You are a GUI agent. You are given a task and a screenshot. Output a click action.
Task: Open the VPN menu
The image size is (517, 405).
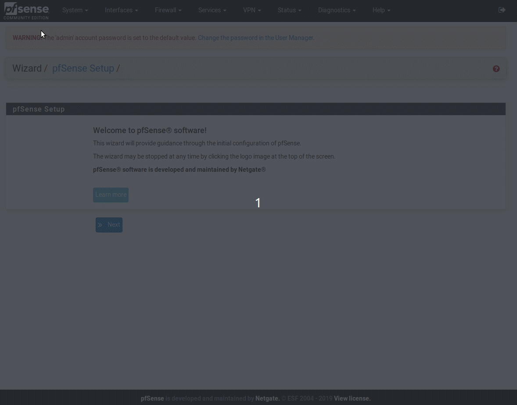(252, 10)
